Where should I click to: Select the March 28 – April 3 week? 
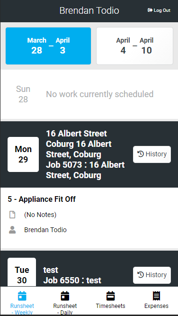[48, 46]
